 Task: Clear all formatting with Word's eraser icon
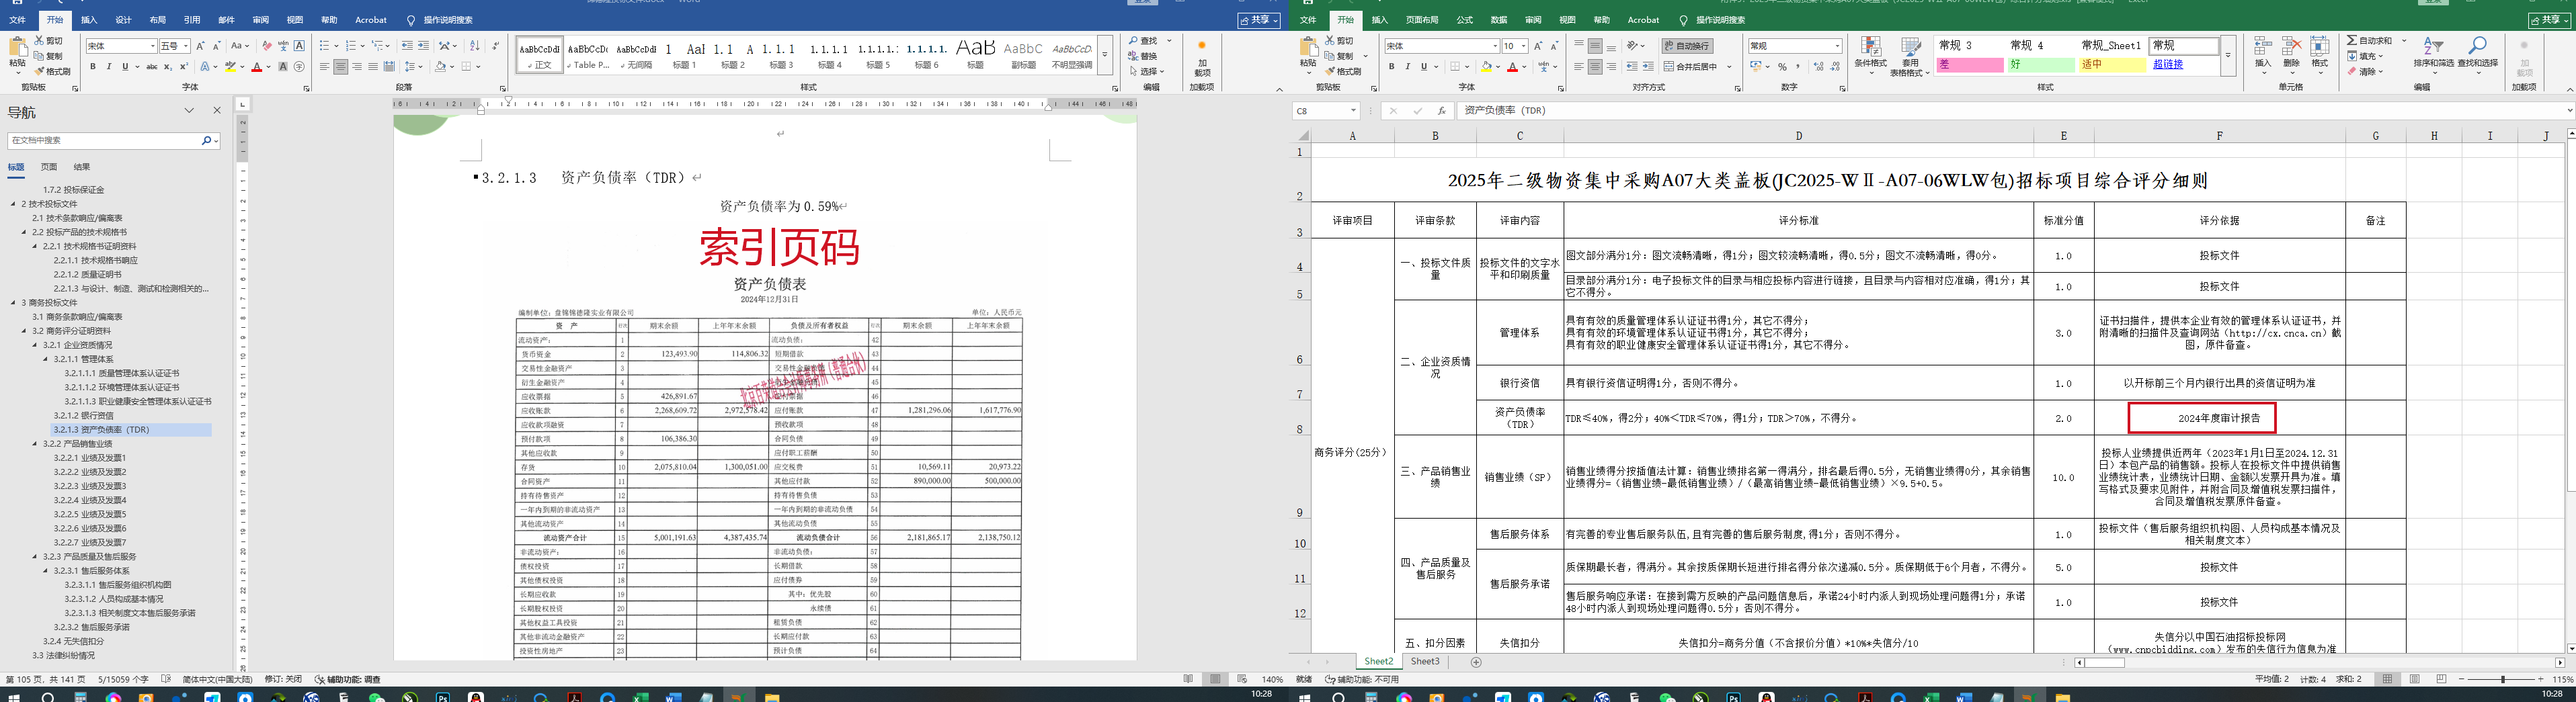click(267, 46)
